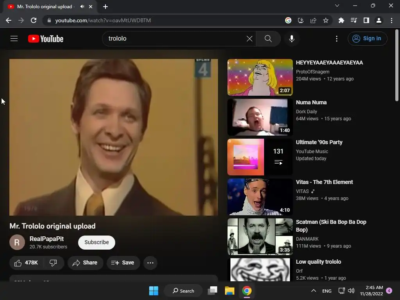The height and width of the screenshot is (300, 400).
Task: Open the Numa Numa video thumbnail
Action: 260,117
